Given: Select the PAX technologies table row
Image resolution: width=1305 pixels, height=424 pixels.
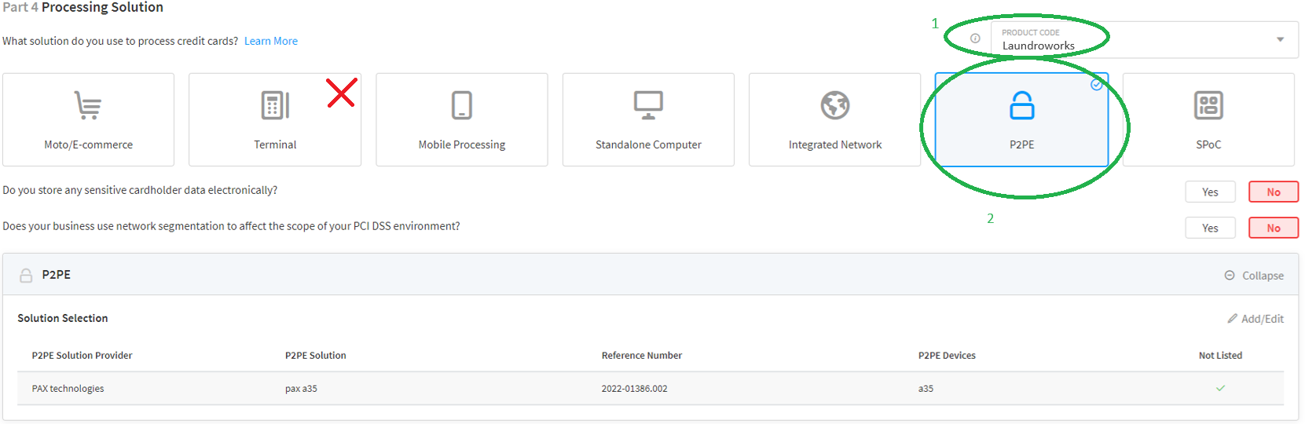Looking at the screenshot, I should [651, 389].
